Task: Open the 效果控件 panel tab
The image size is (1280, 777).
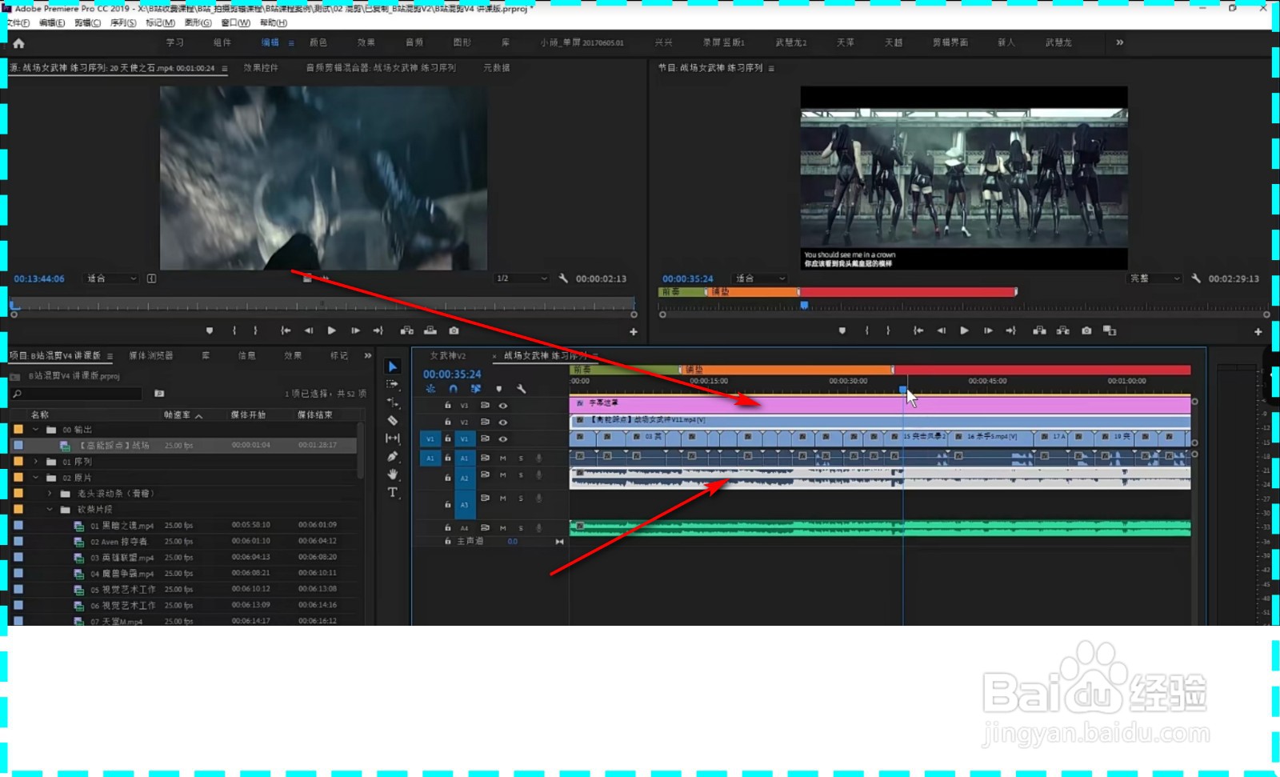Action: (x=261, y=68)
